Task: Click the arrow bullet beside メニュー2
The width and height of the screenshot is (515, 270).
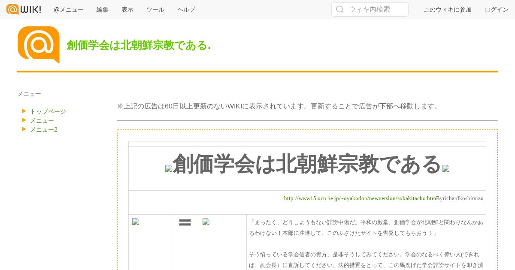Action: point(24,129)
